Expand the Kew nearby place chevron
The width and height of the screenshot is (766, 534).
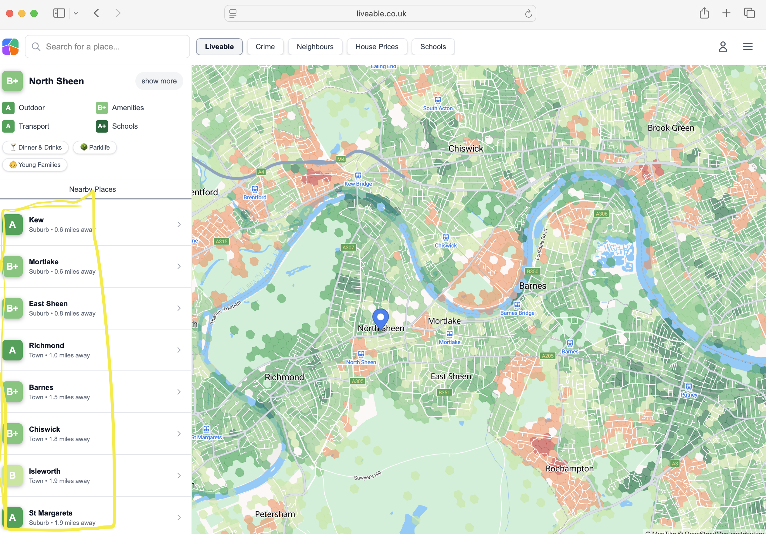tap(179, 225)
